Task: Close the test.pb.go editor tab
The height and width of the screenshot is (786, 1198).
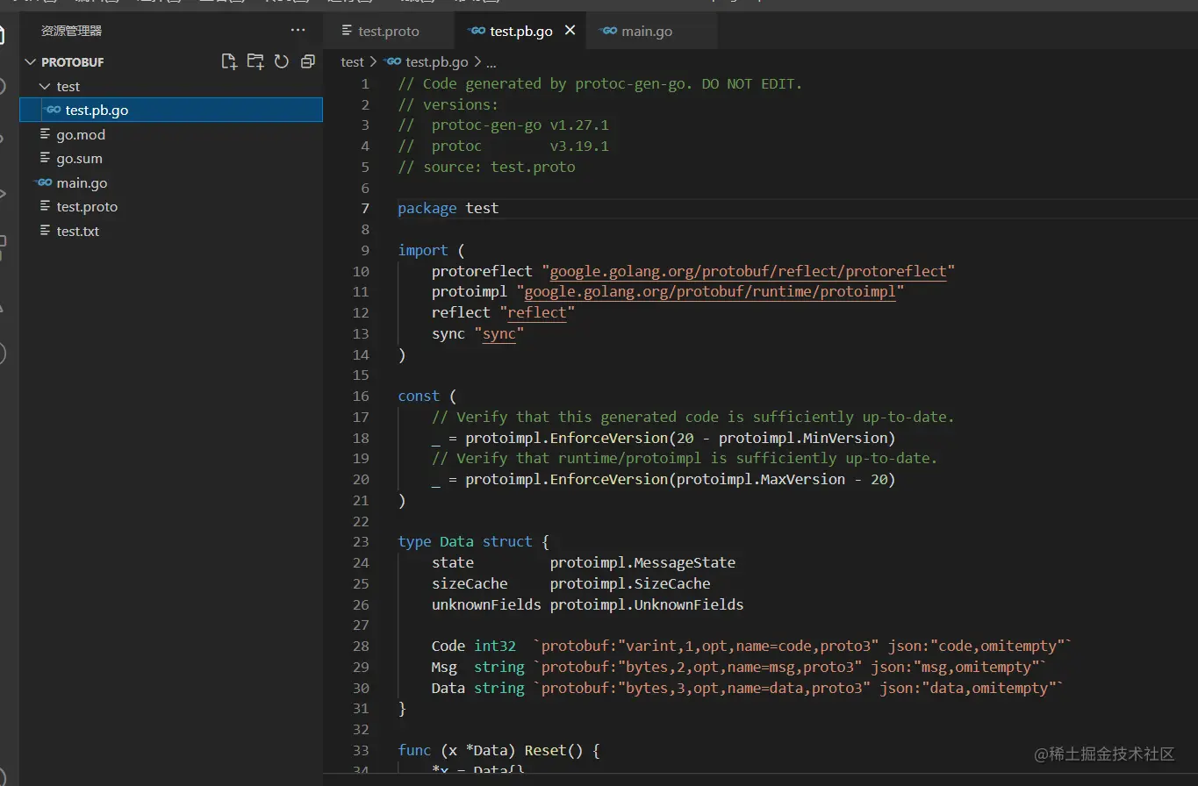Action: [570, 31]
